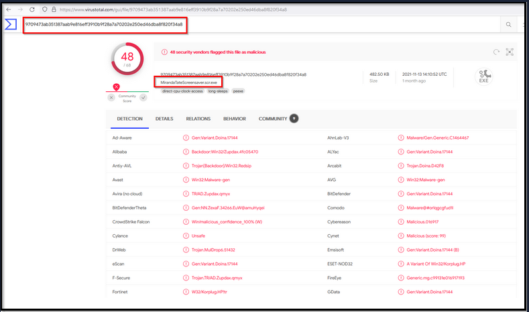
Task: Open the BEHAVIOR tab
Action: [235, 119]
